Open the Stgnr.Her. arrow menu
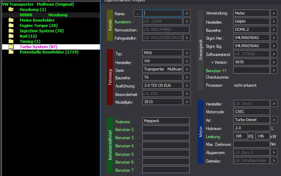 [274, 38]
